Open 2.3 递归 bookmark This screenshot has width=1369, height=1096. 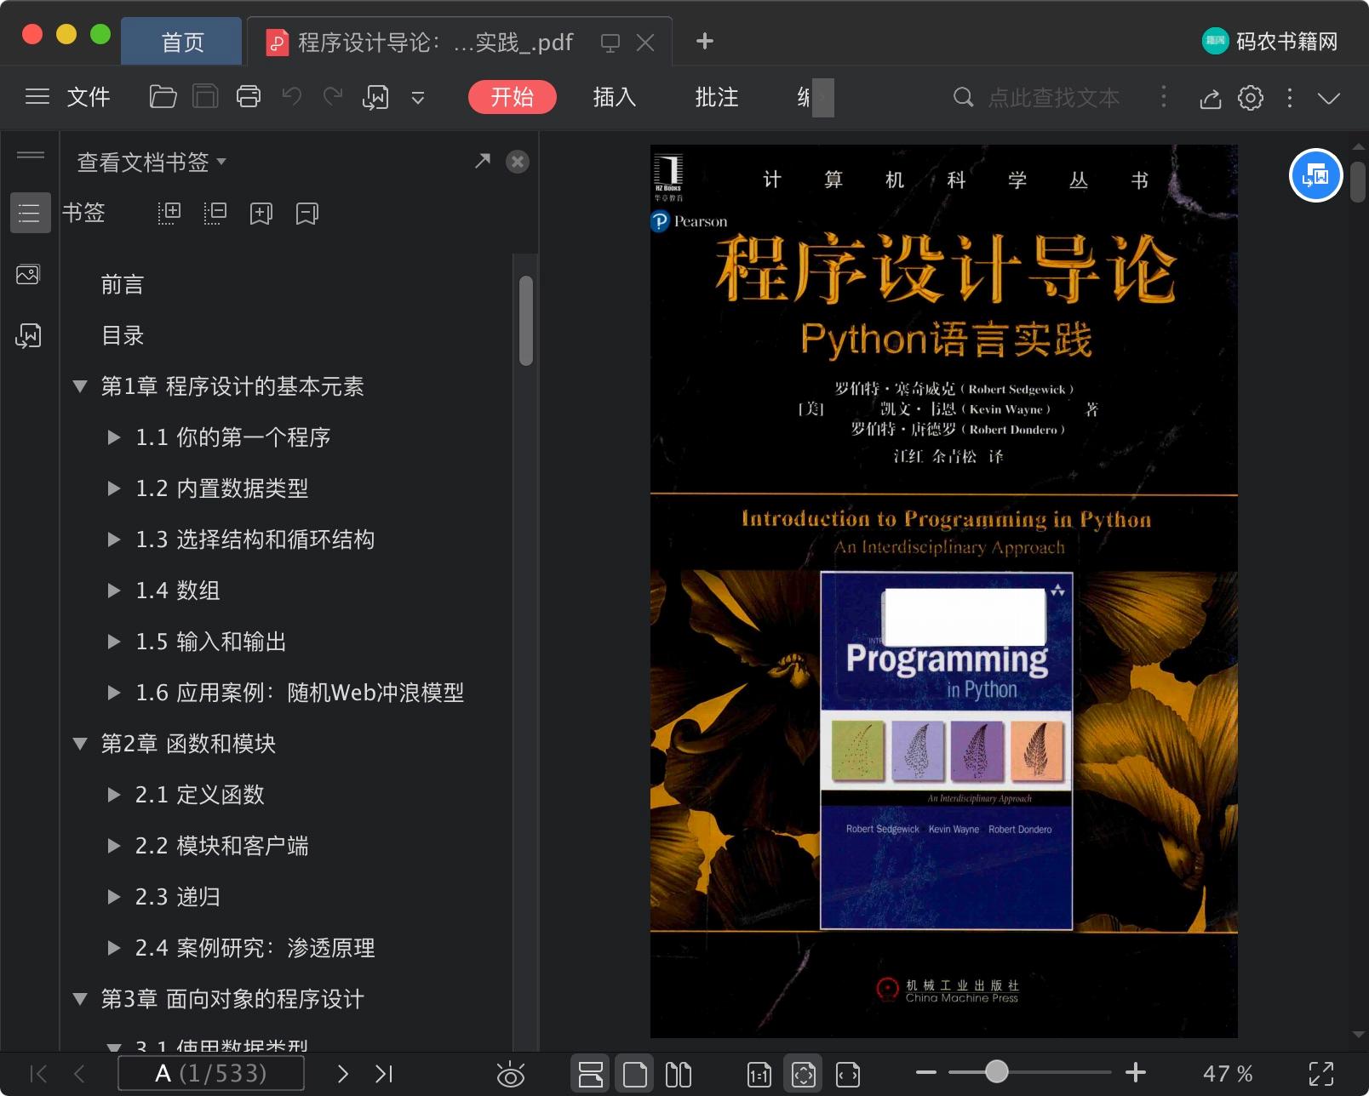tap(177, 897)
